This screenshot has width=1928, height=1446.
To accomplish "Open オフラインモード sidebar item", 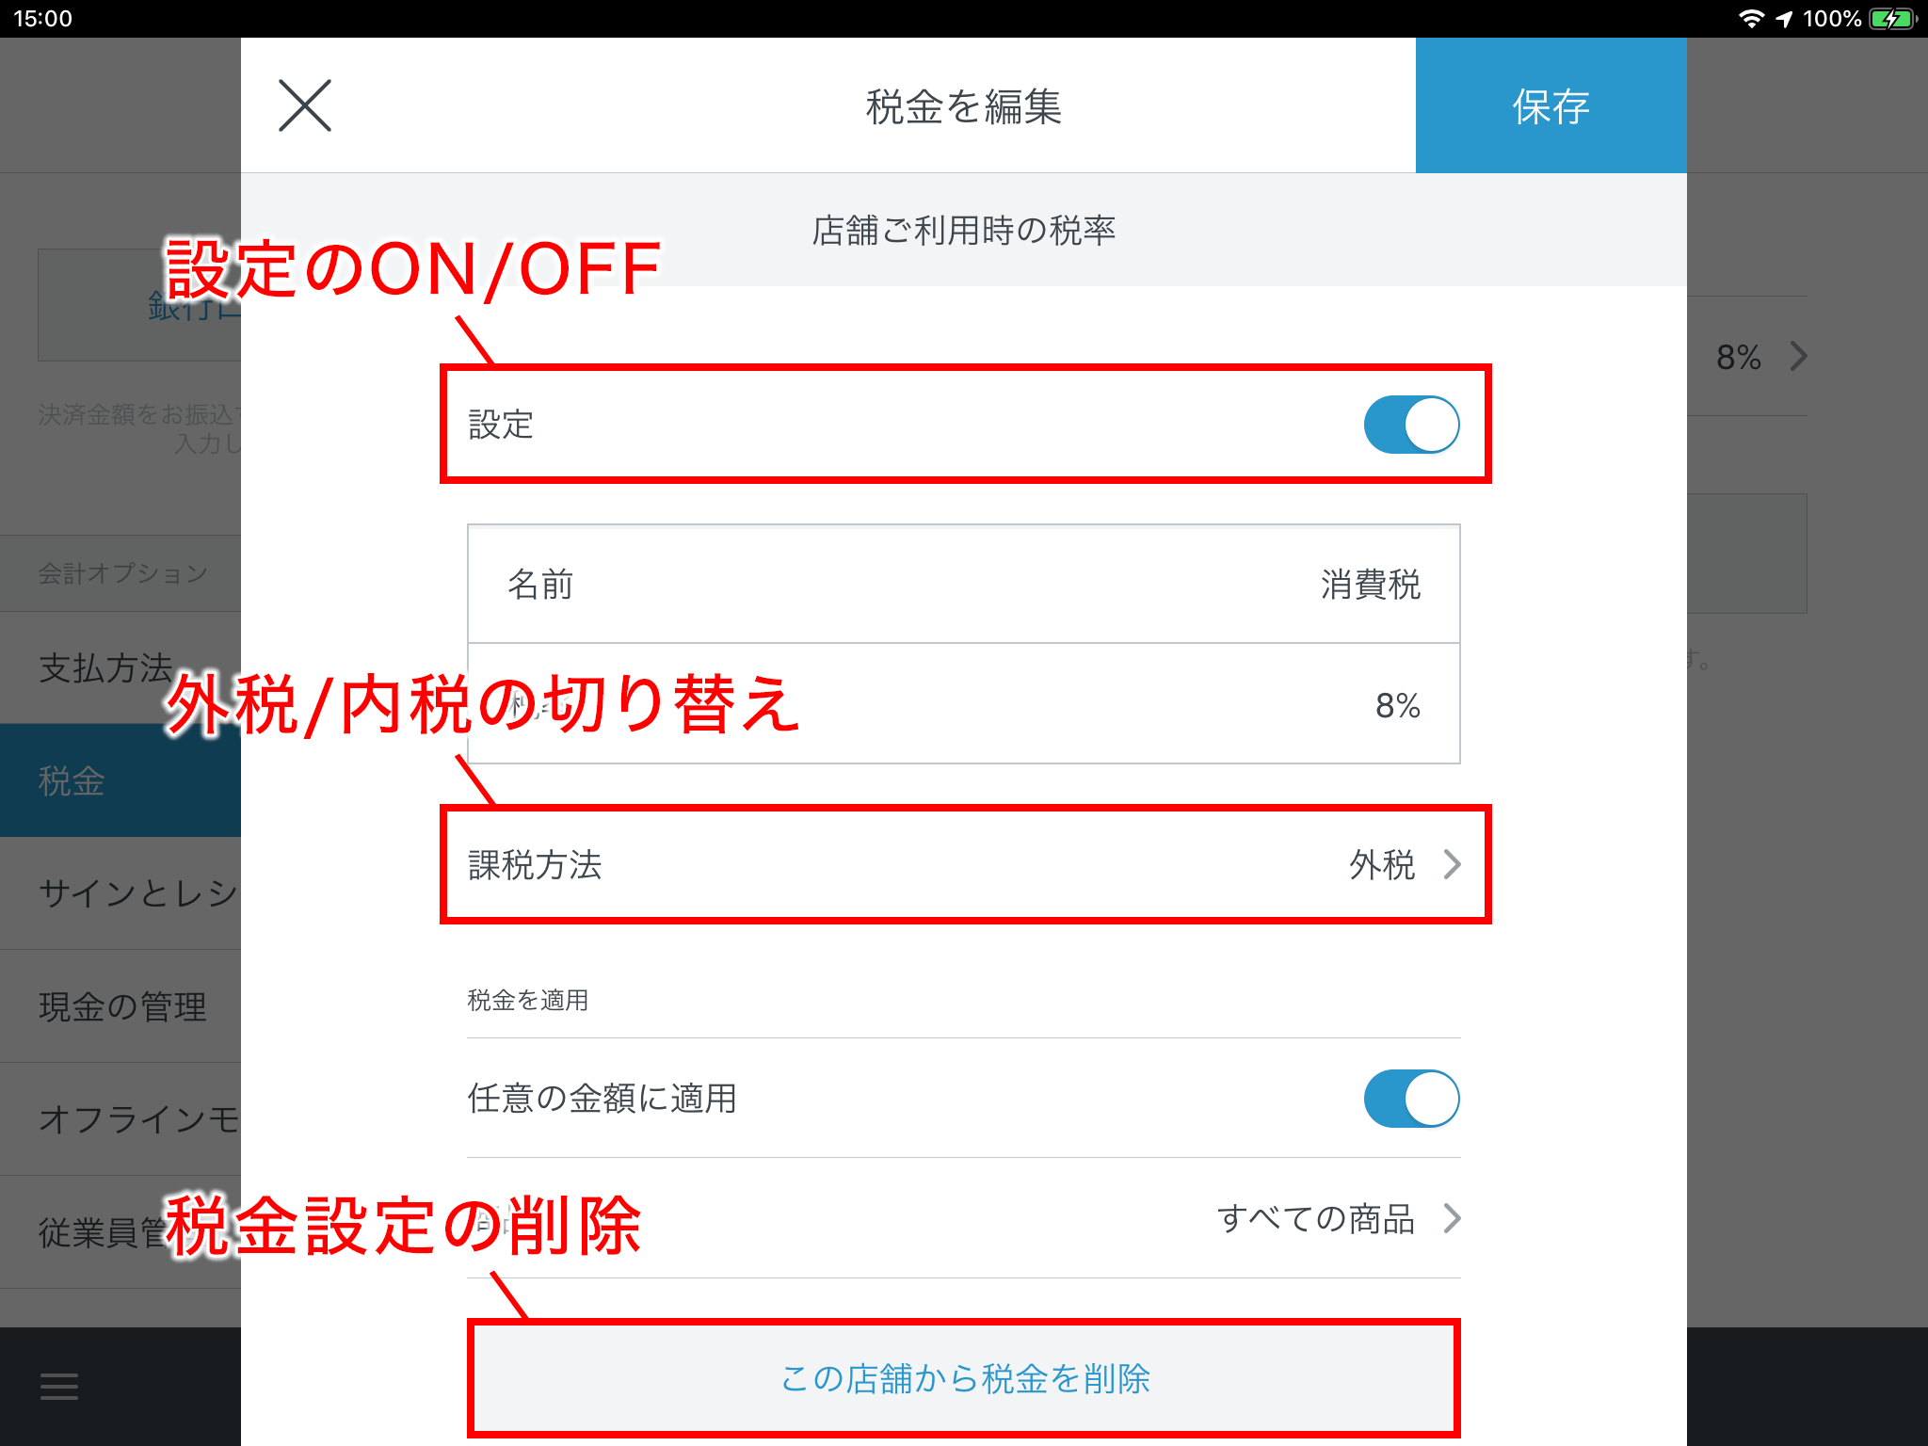I will point(120,1119).
